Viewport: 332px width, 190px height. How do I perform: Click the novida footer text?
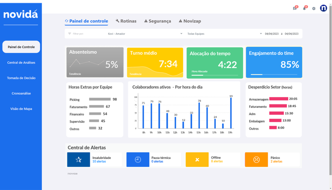(x=72, y=174)
